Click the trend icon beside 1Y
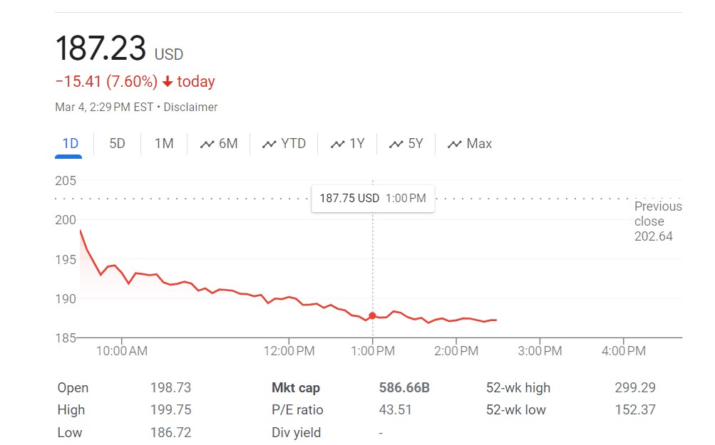Viewport: 715px width, 445px height. click(x=338, y=145)
